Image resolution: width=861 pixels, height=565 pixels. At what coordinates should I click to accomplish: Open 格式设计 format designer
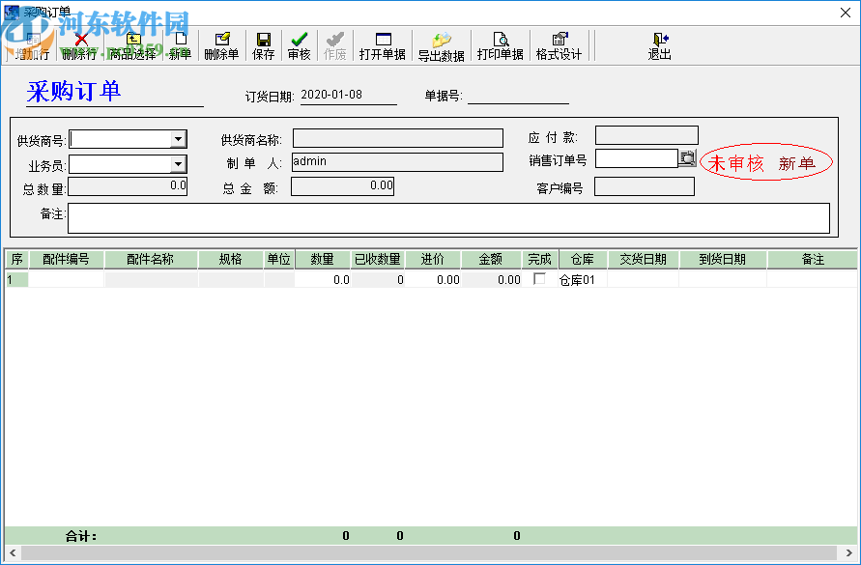pos(559,45)
